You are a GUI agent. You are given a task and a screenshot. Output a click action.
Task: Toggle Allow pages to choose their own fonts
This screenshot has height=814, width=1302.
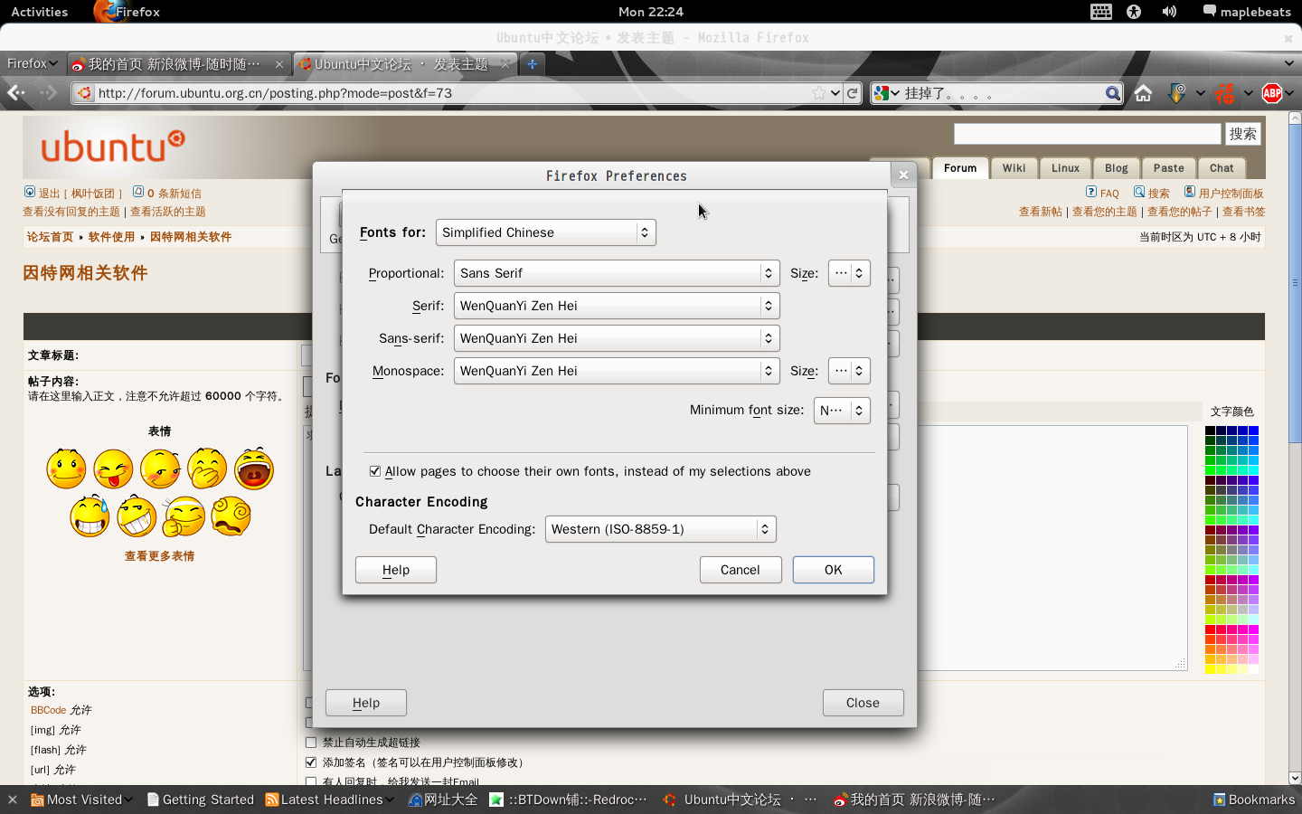[375, 471]
